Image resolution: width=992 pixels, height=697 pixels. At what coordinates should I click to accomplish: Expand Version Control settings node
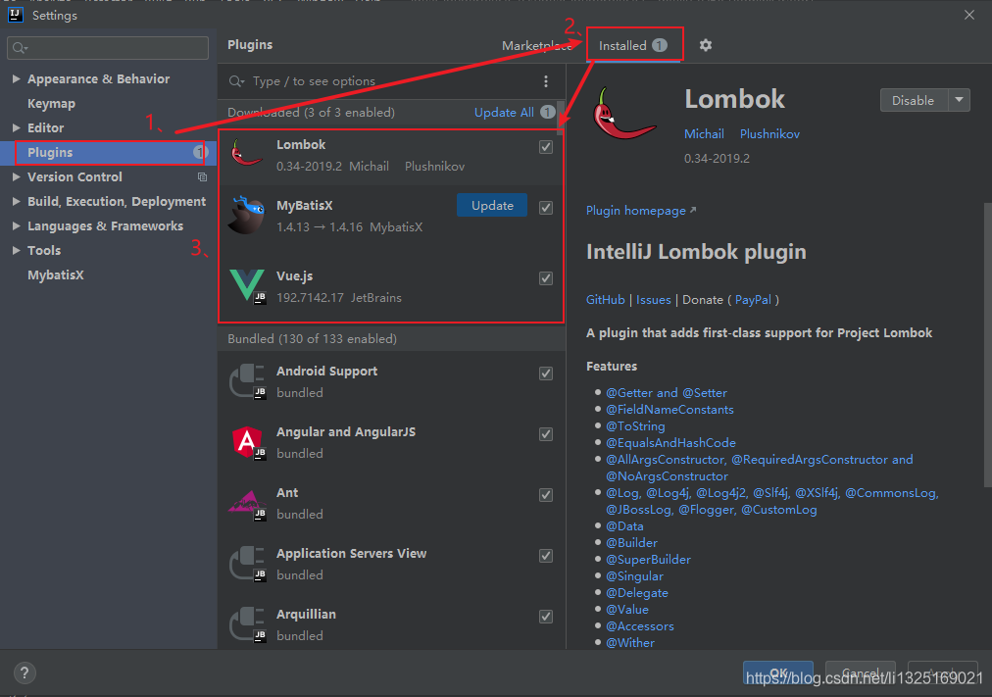click(x=17, y=177)
